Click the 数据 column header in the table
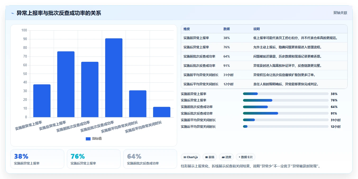The image size is (358, 179). [x=227, y=29]
